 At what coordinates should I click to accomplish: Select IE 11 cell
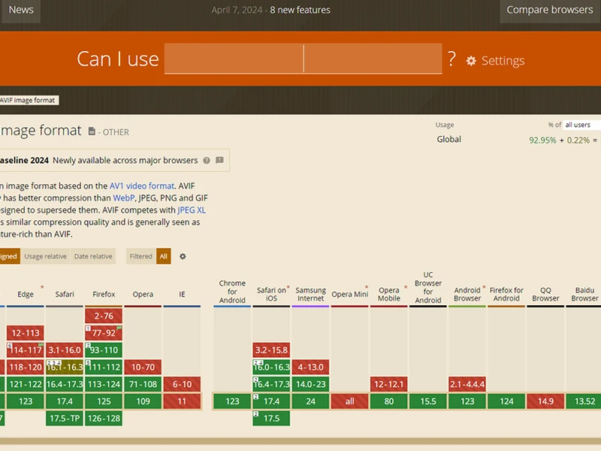182,401
